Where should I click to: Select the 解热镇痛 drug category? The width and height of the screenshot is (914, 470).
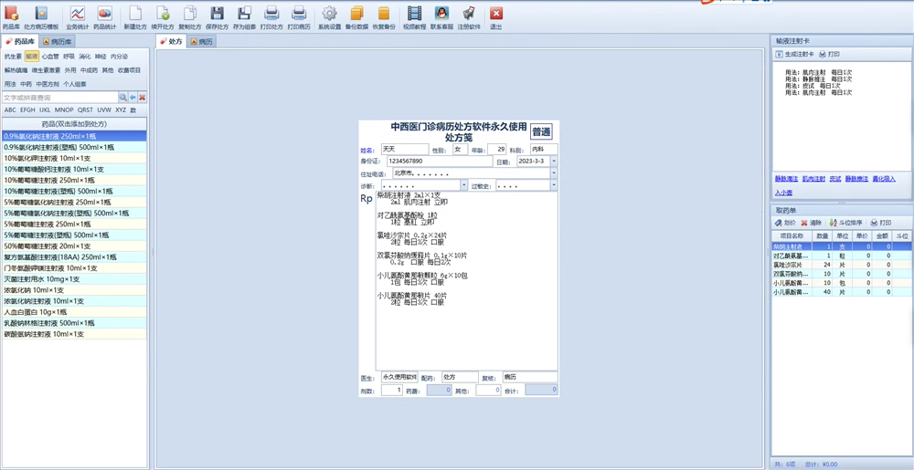[16, 70]
